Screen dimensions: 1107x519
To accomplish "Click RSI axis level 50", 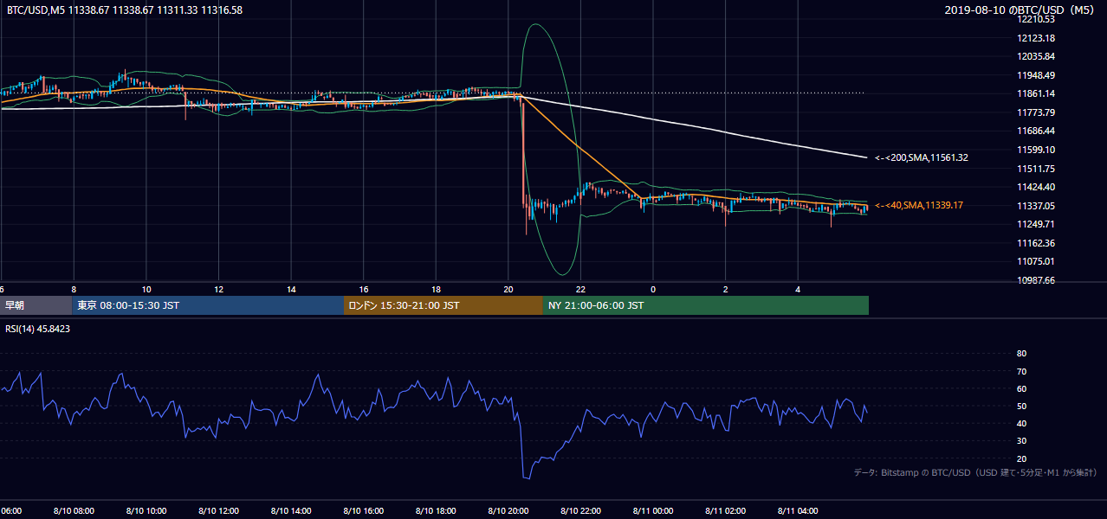I will click(1021, 406).
